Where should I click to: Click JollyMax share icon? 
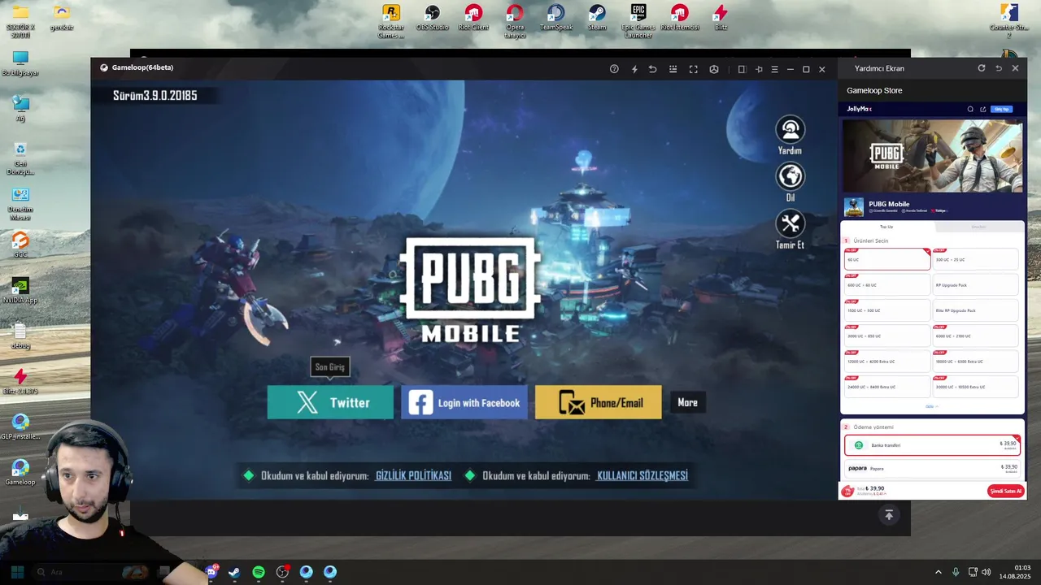pos(982,109)
